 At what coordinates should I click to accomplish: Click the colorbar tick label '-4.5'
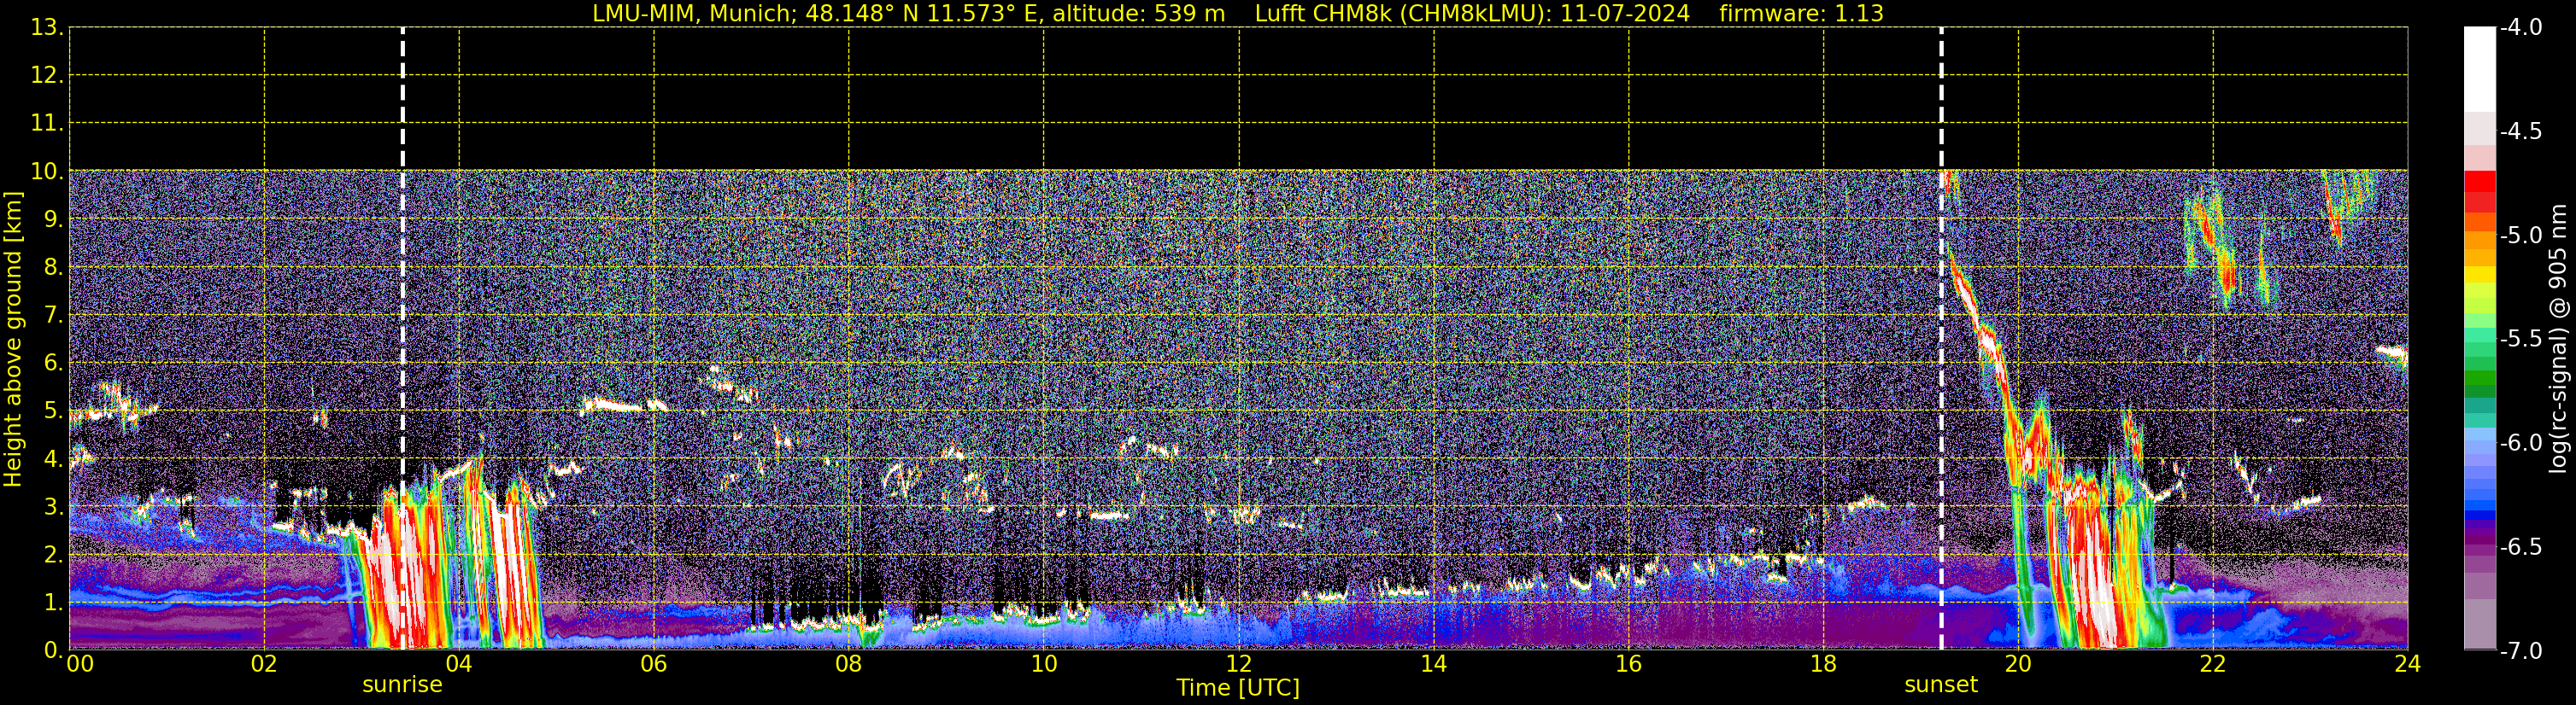pos(2521,131)
